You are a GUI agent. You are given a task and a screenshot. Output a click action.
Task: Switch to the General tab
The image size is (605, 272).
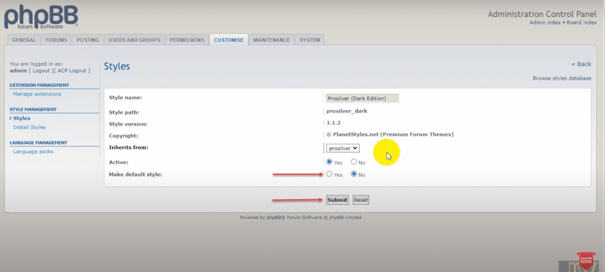tap(25, 40)
